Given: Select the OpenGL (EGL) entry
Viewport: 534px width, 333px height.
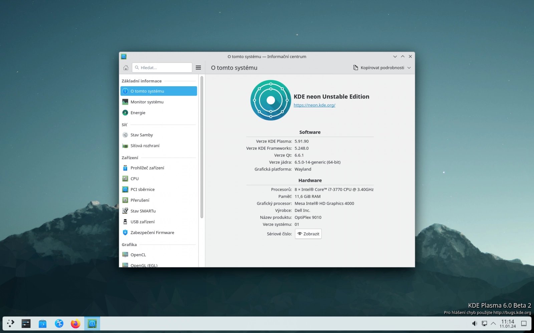Looking at the screenshot, I should click(159, 265).
